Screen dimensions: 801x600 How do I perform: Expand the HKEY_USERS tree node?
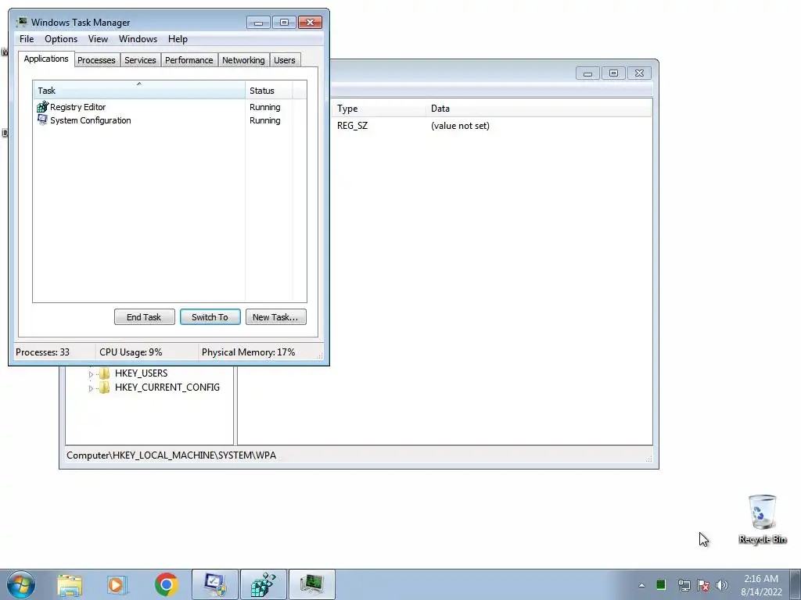(x=91, y=374)
